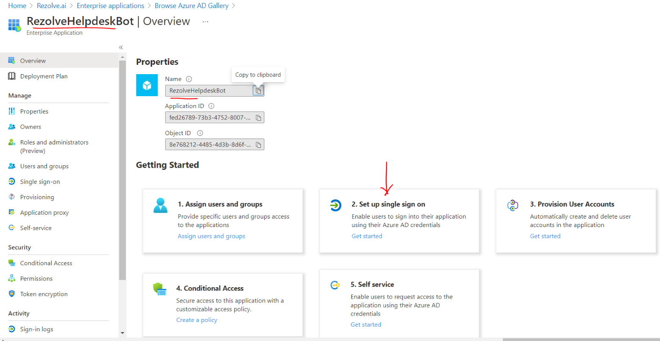Click the Roles and administrators icon

pyautogui.click(x=12, y=142)
